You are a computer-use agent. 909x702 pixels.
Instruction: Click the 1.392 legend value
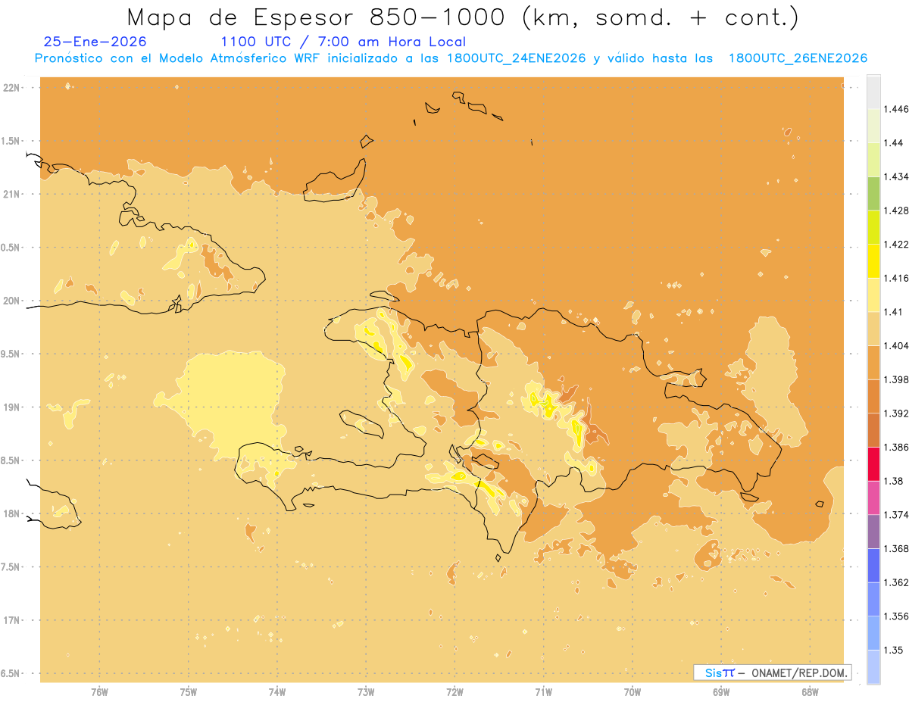(896, 413)
